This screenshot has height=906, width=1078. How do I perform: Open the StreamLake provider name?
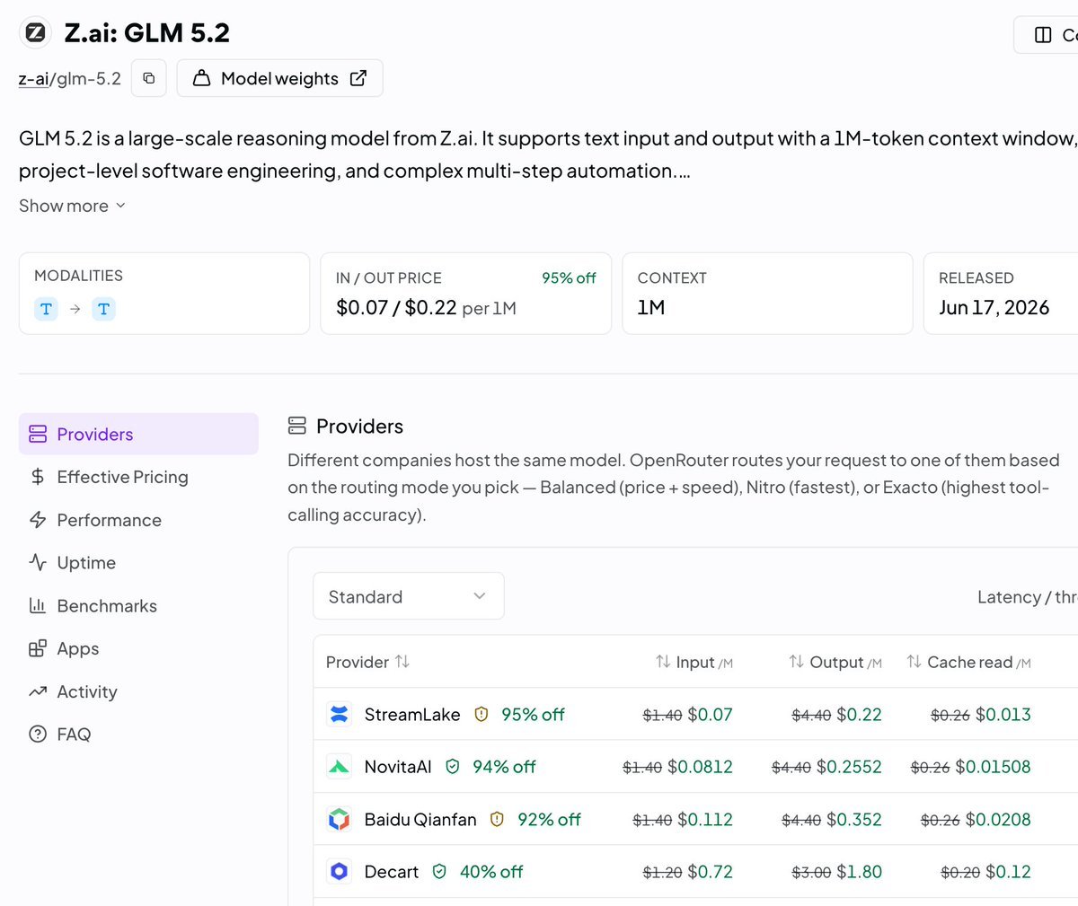pos(412,715)
